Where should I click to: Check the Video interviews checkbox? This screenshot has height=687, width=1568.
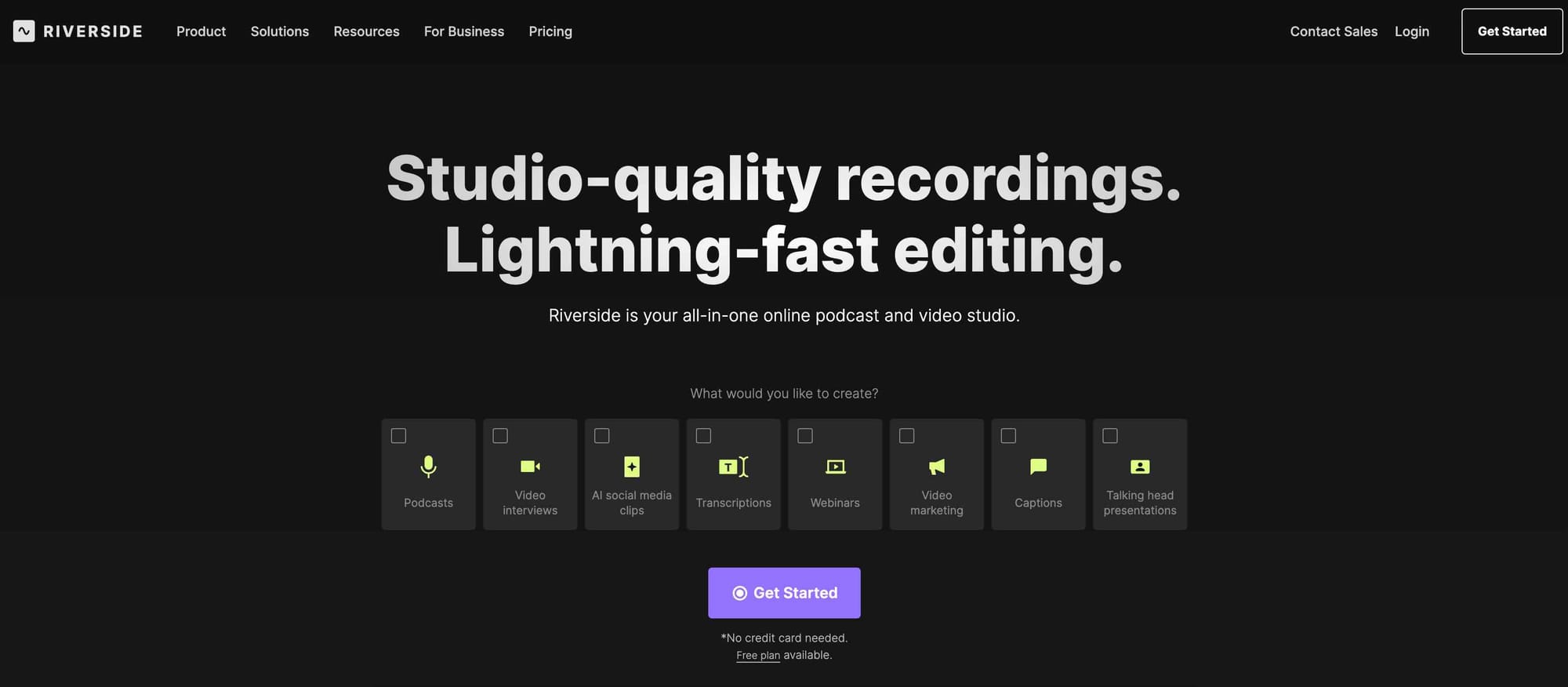[x=500, y=435]
